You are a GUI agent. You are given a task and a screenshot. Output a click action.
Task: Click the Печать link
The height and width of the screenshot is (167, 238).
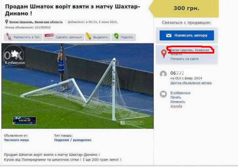[x=176, y=97]
